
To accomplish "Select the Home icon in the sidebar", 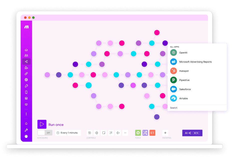I will click(x=26, y=50).
